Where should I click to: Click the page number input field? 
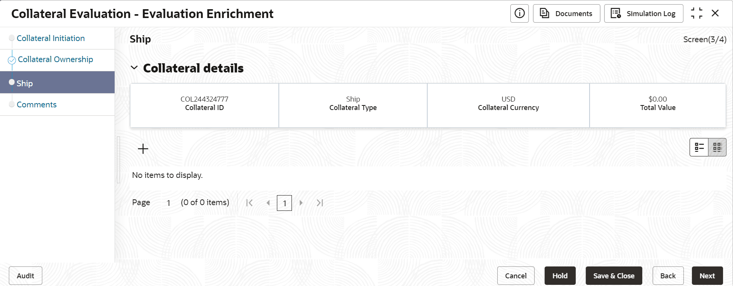click(x=284, y=203)
